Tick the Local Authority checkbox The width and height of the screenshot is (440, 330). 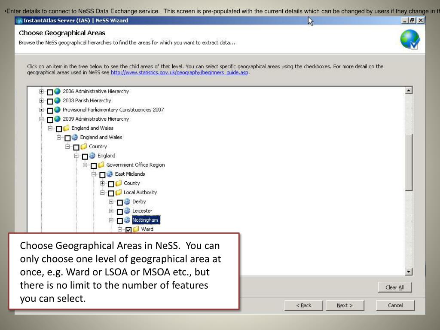111,193
